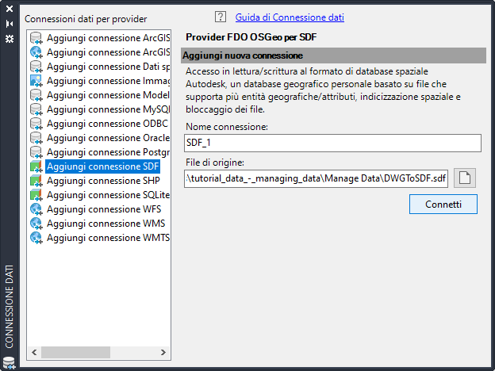The height and width of the screenshot is (371, 495).
Task: Click the browse file icon button
Action: (x=466, y=178)
